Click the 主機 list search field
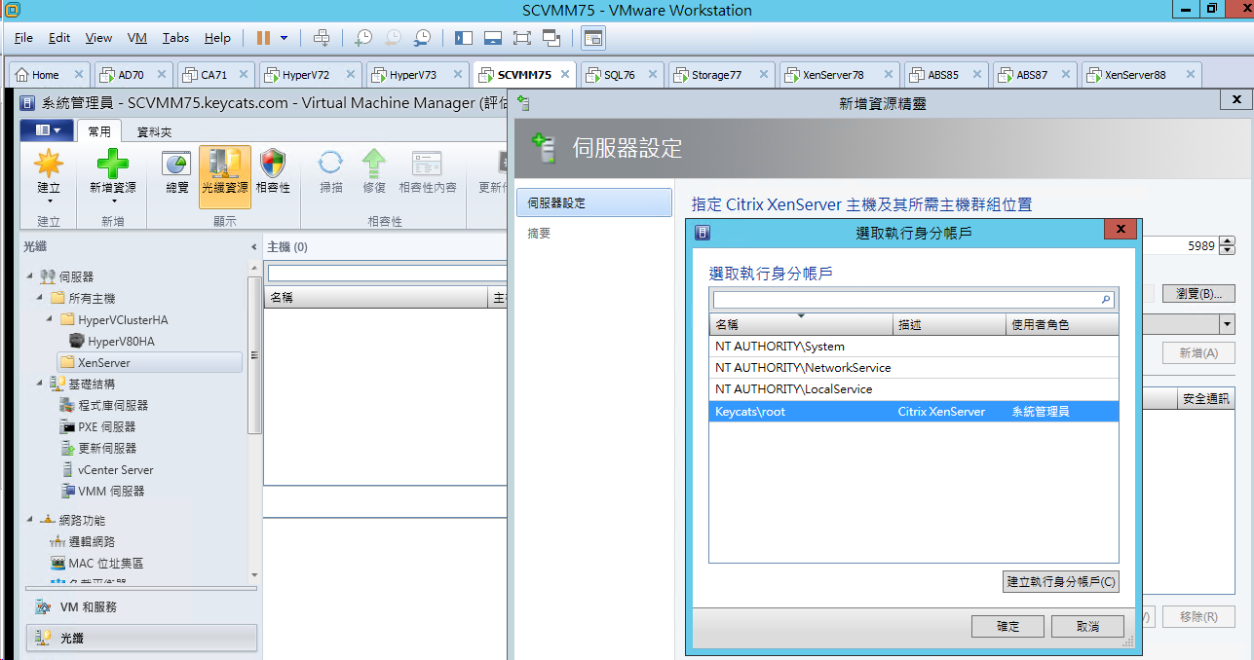1254x660 pixels. 387,274
